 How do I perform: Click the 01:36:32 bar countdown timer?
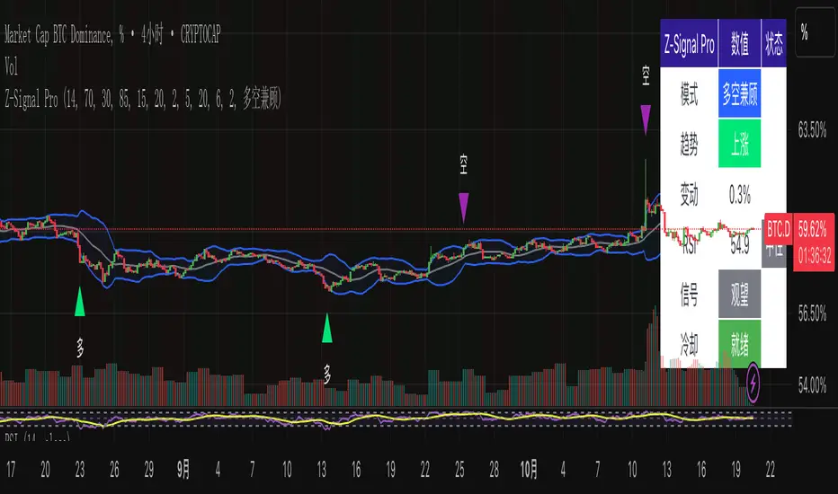[815, 256]
